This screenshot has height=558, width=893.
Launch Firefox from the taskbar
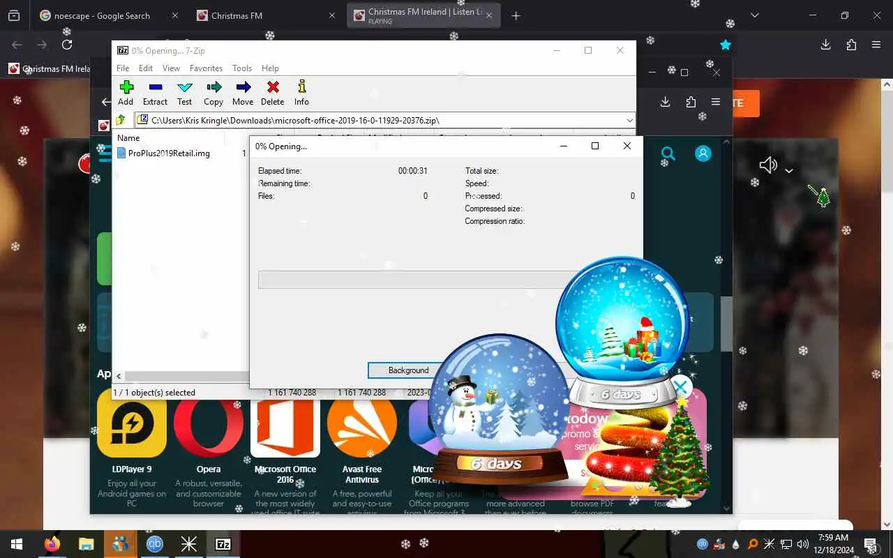pos(52,544)
